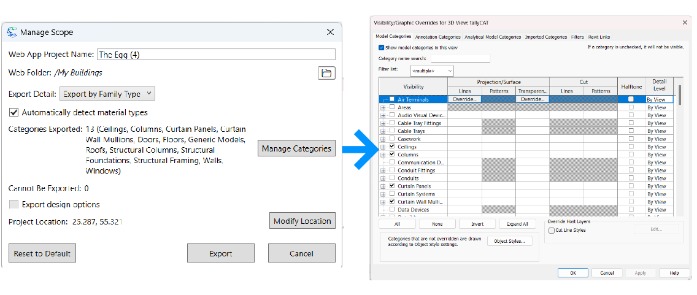Enable the Cut Line Styles checkbox
697x295 pixels.
(x=551, y=231)
